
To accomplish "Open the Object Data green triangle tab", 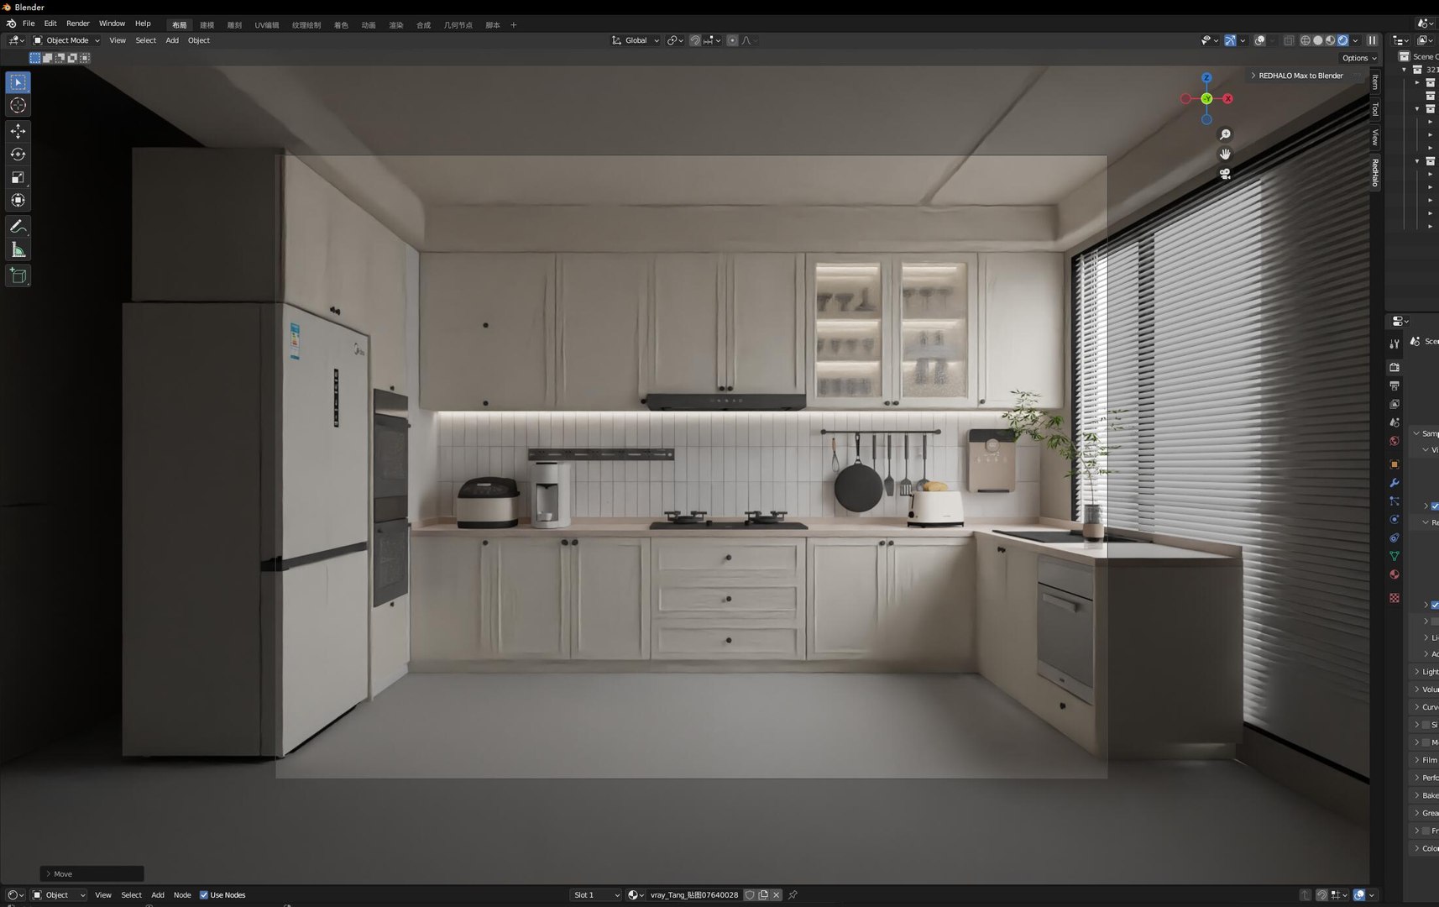I will click(x=1395, y=556).
